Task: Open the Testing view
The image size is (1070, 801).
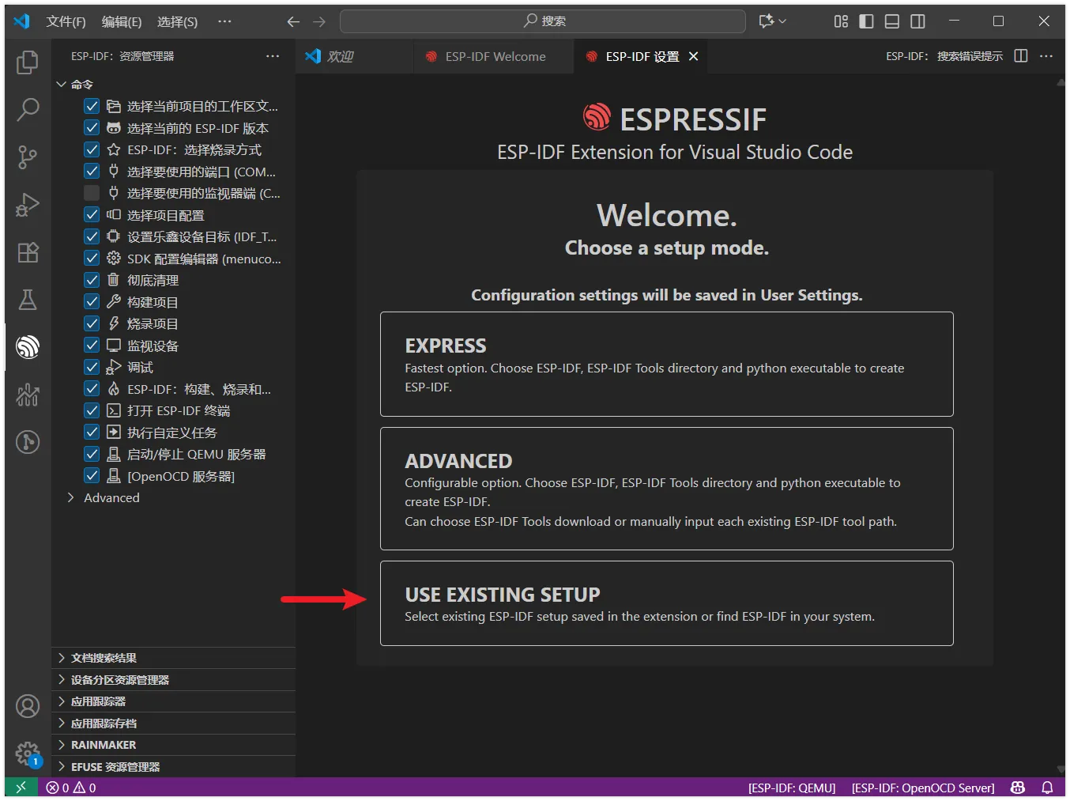Action: coord(28,300)
